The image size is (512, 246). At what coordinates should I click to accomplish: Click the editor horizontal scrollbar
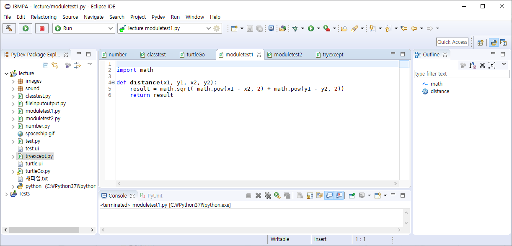(x=257, y=184)
